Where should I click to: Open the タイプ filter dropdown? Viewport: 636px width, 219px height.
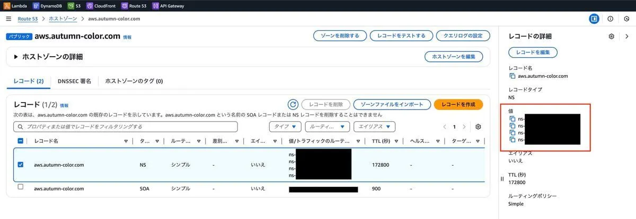point(286,127)
